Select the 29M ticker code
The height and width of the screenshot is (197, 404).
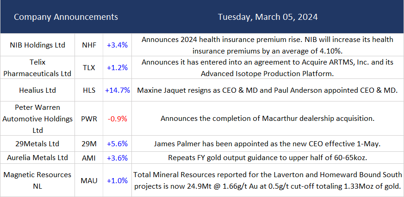(88, 144)
